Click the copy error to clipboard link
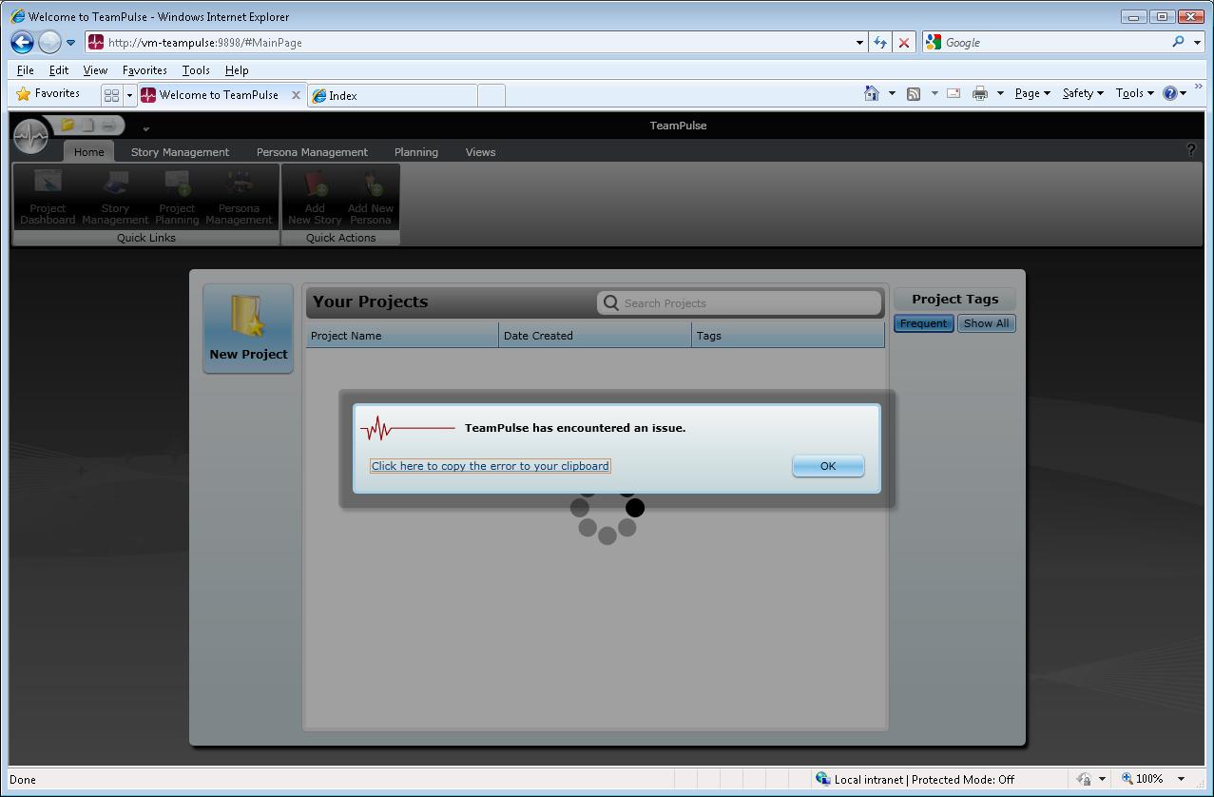 click(x=491, y=466)
